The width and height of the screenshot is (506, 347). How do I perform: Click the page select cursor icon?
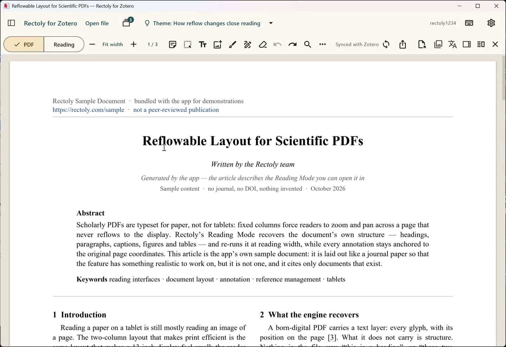point(422,45)
